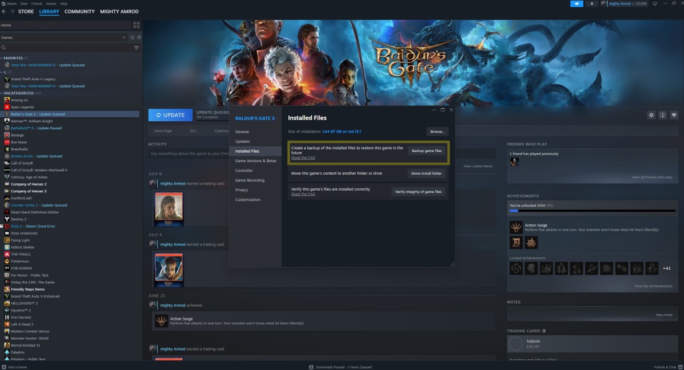Viewport: 684px width, 370px height.
Task: Click Verify integrity of game files
Action: (x=418, y=192)
